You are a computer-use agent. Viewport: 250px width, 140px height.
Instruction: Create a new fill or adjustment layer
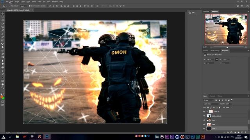point(235,132)
